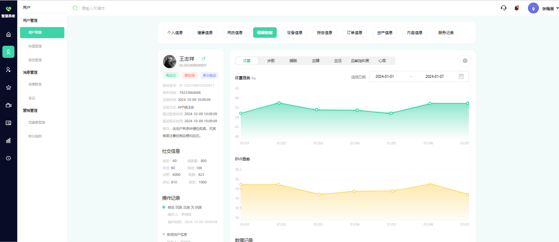Click the male gender icon beside 王志祥
Screen dimensions: 559x242
pyautogui.click(x=203, y=59)
